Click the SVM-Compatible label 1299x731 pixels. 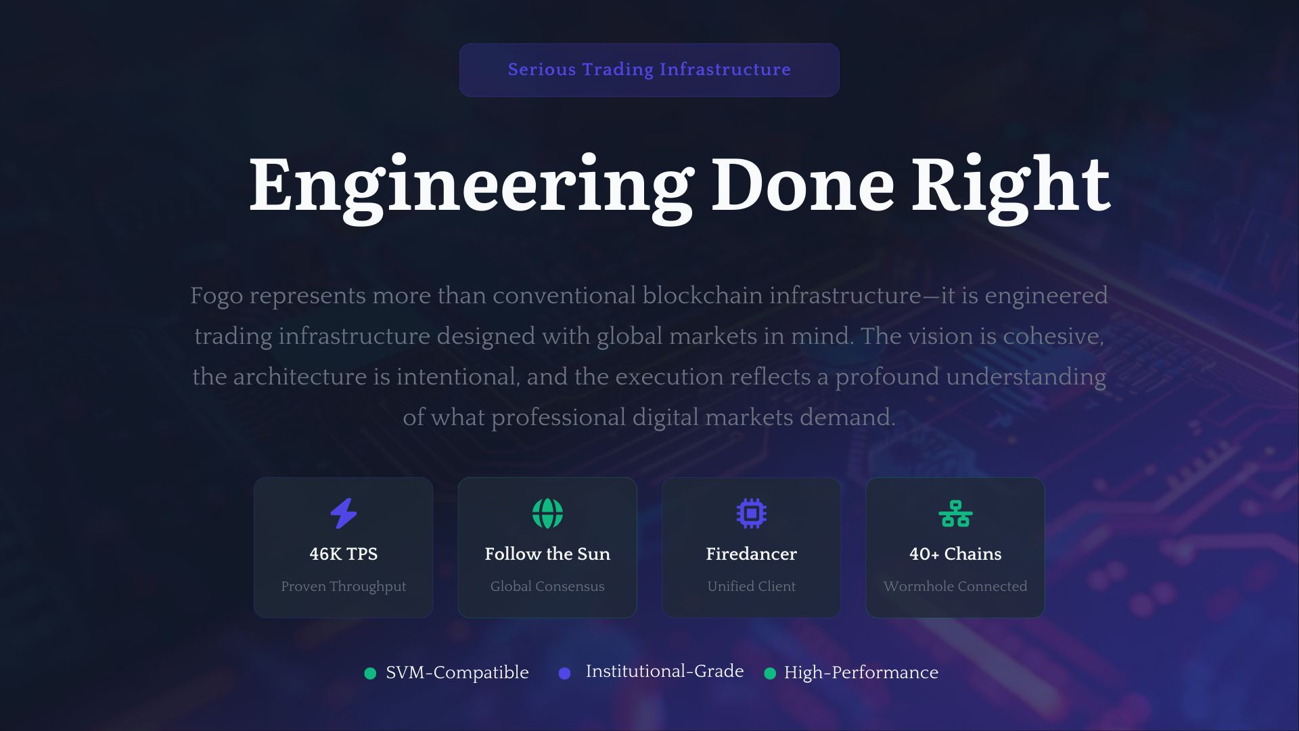[457, 672]
